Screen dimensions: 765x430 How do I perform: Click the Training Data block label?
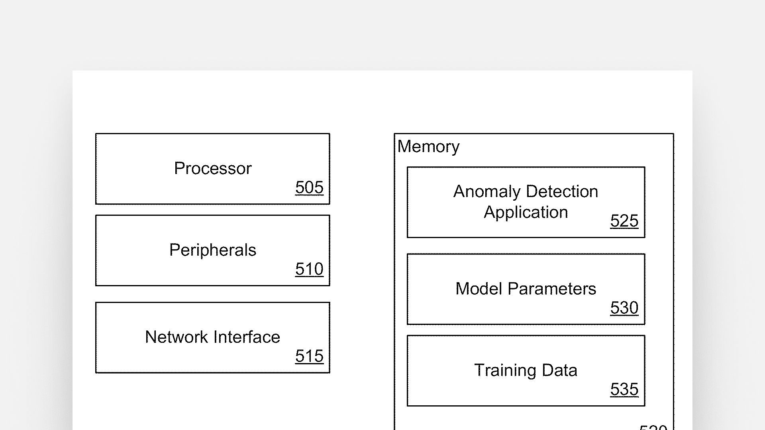(x=526, y=370)
